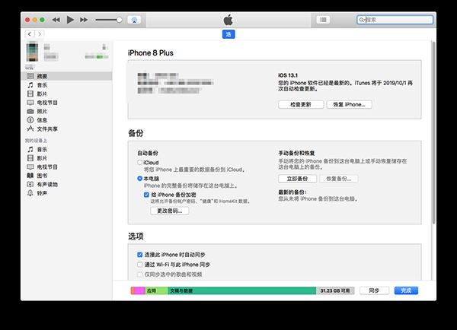Click the 文稿与数据 segment of storage bar
This screenshot has height=330, width=457.
(241, 290)
